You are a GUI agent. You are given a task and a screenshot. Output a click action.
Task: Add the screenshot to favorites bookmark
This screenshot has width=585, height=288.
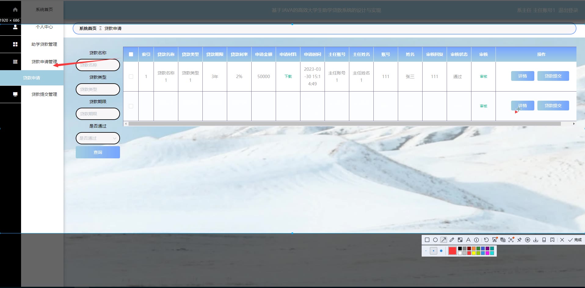552,240
